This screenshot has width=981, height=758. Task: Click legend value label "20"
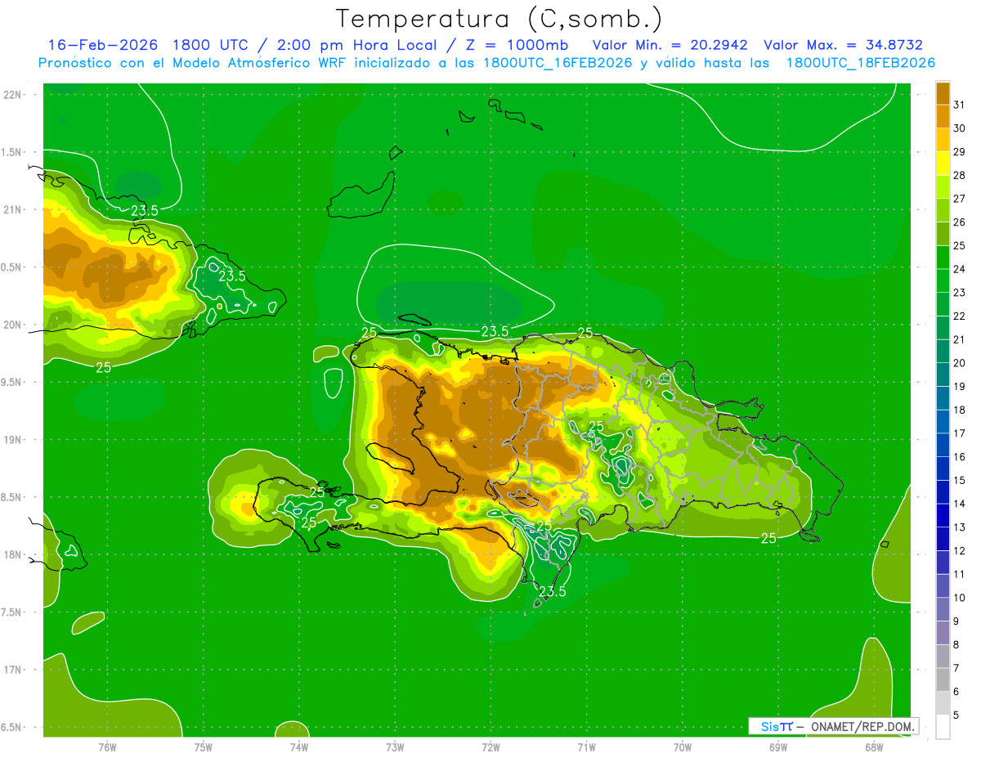959,363
